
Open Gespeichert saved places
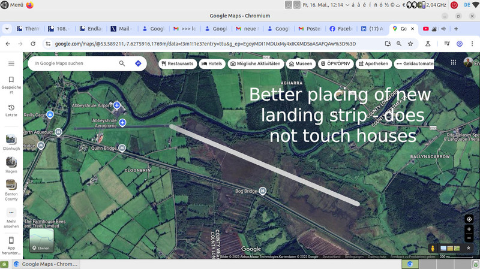[11, 84]
